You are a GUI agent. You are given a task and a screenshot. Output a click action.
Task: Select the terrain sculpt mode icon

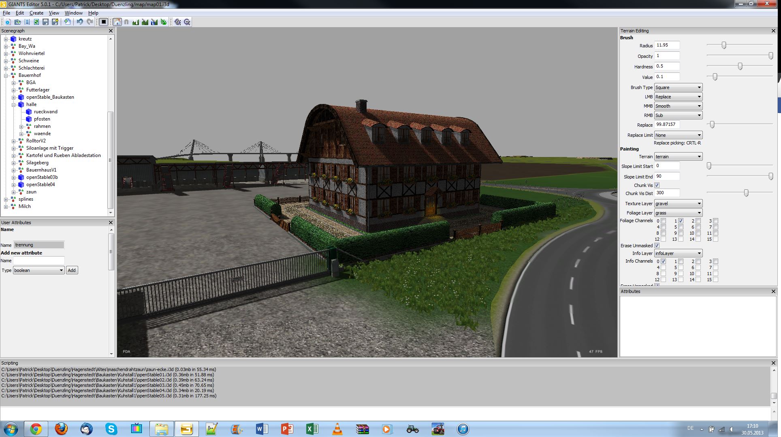pos(136,22)
